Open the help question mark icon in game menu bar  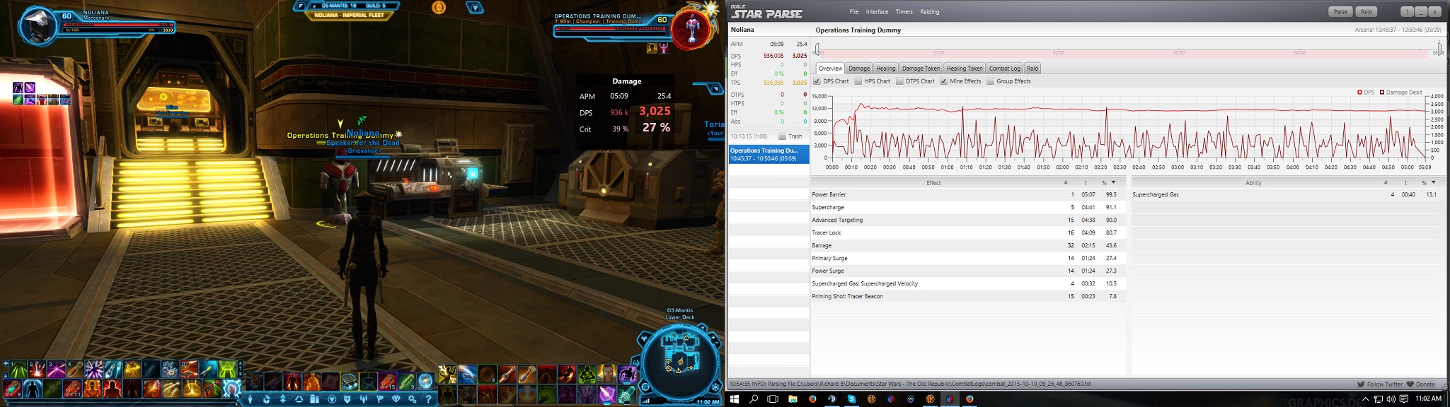[x=428, y=399]
